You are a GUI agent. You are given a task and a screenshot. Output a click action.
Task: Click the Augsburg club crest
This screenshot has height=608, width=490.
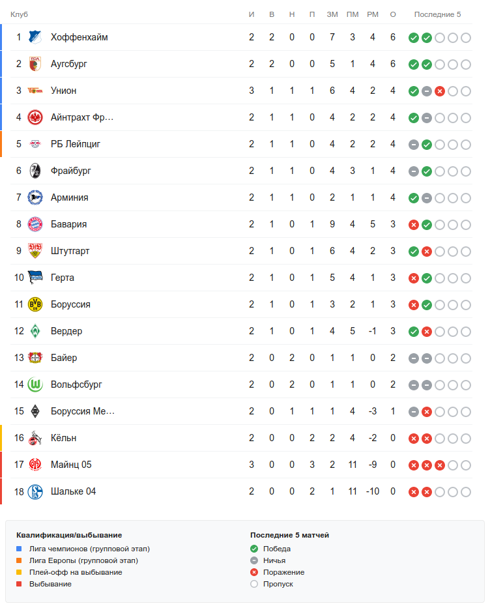tap(35, 65)
